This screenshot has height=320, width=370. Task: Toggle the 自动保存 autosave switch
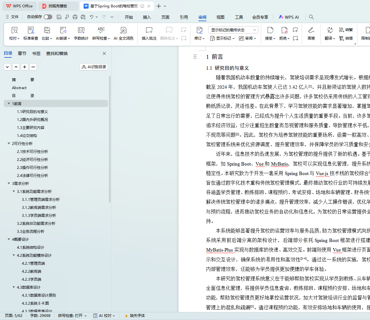pos(48,17)
